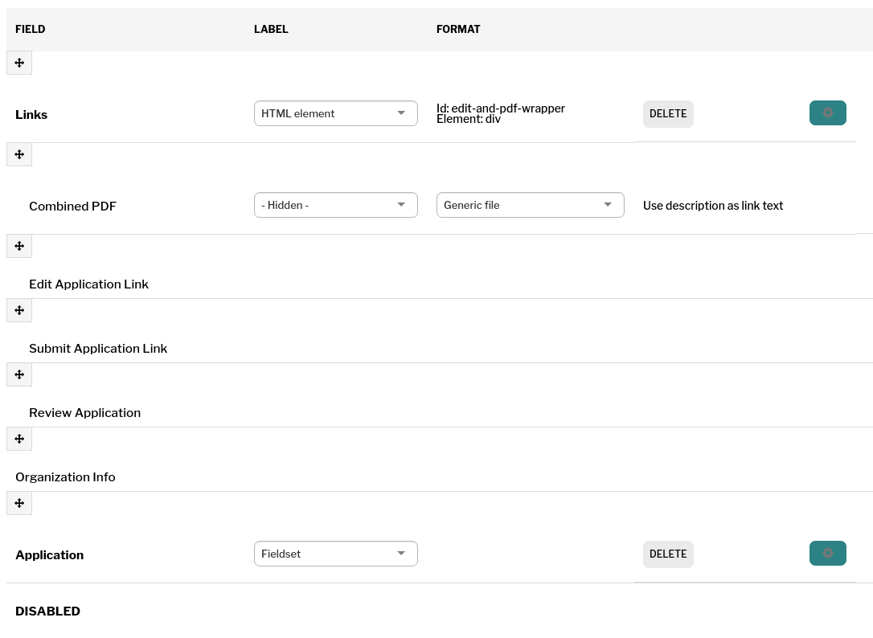This screenshot has width=873, height=638.
Task: Click the Edit Application Link row label
Action: (x=88, y=284)
